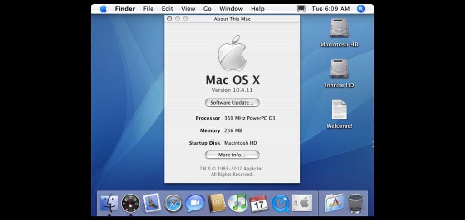Open the Applications folder in Dock
Screen dimensions: 465x220
334,203
